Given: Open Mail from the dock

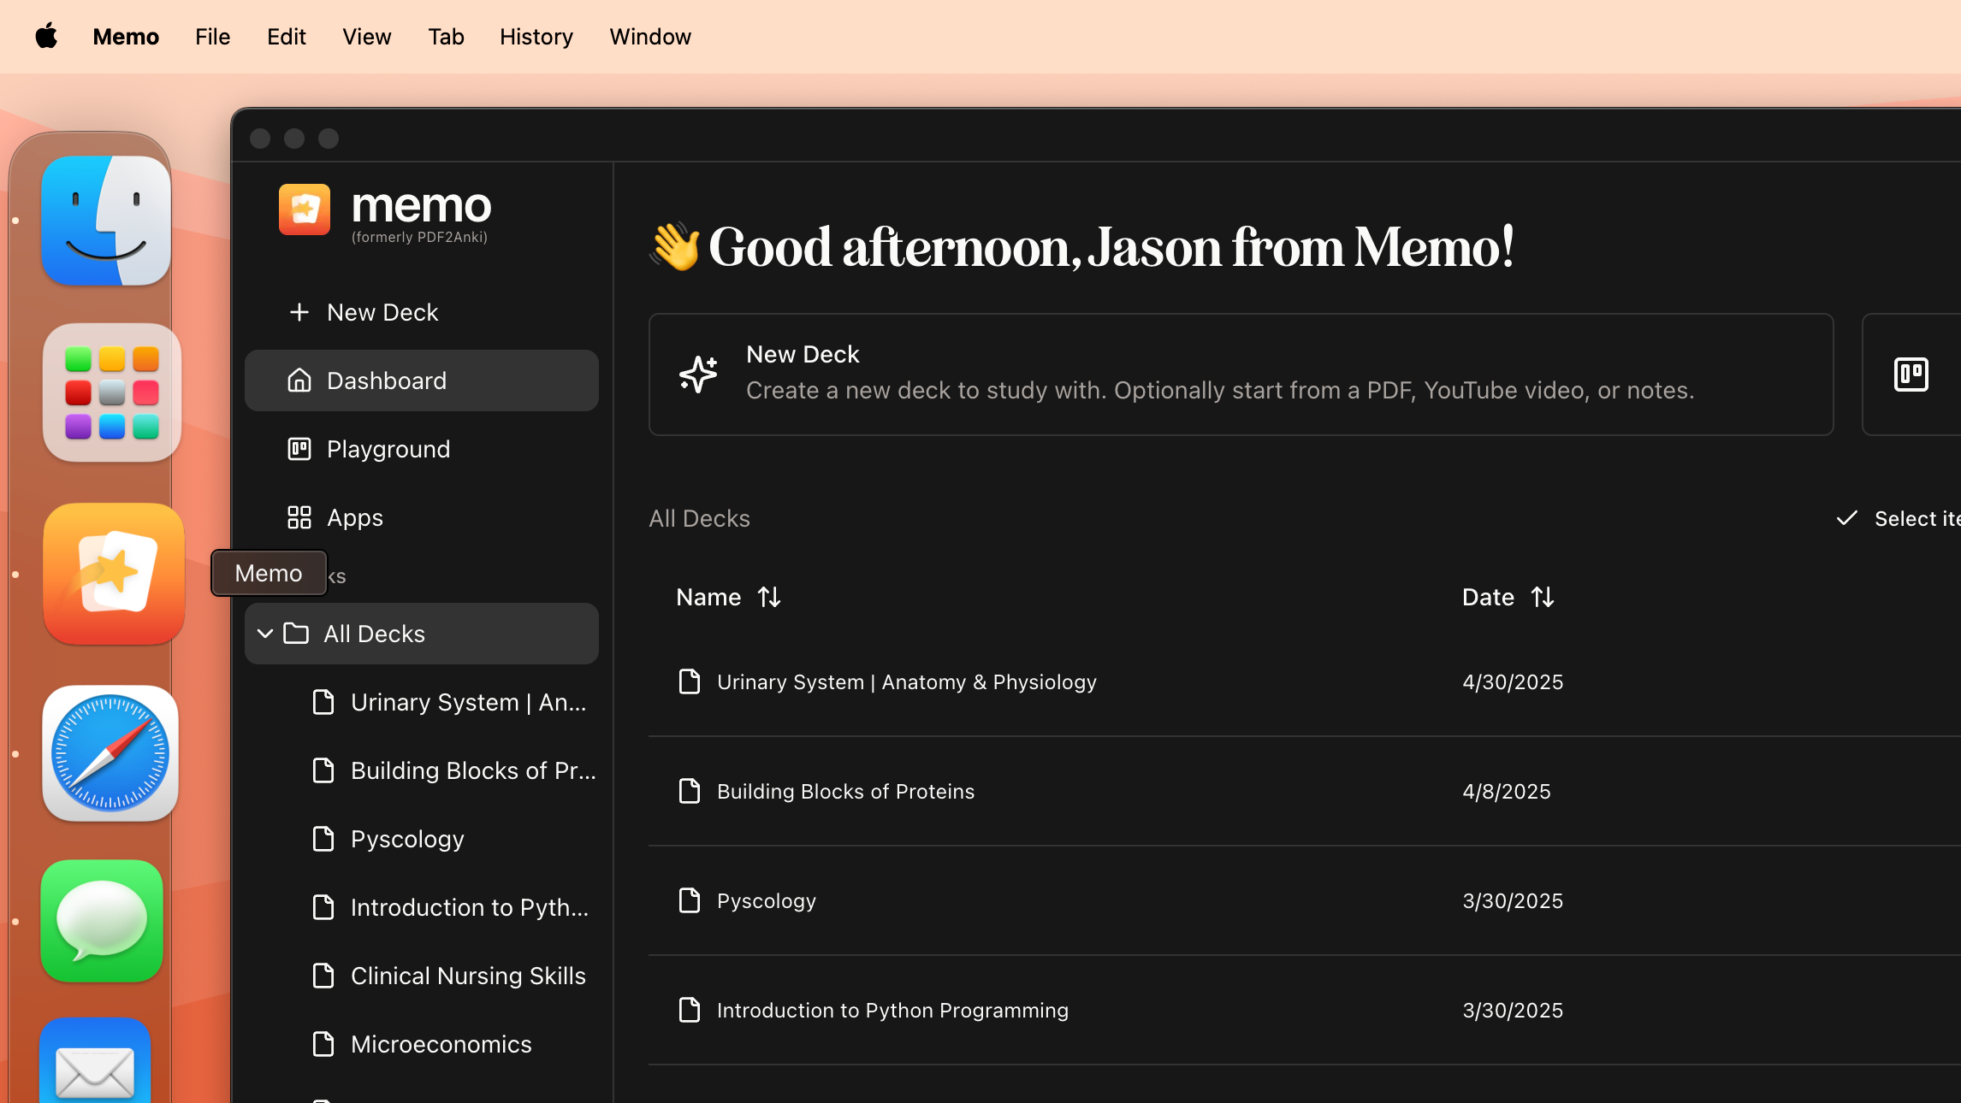Looking at the screenshot, I should click(95, 1061).
